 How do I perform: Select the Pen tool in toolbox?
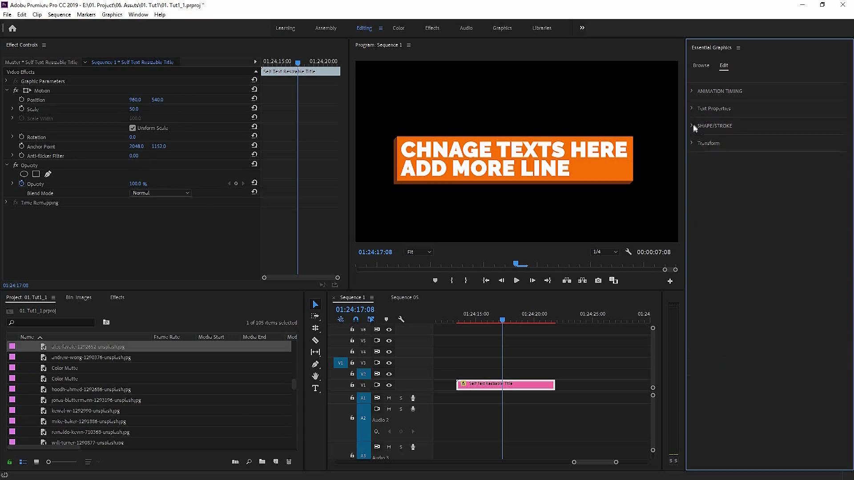tap(315, 364)
